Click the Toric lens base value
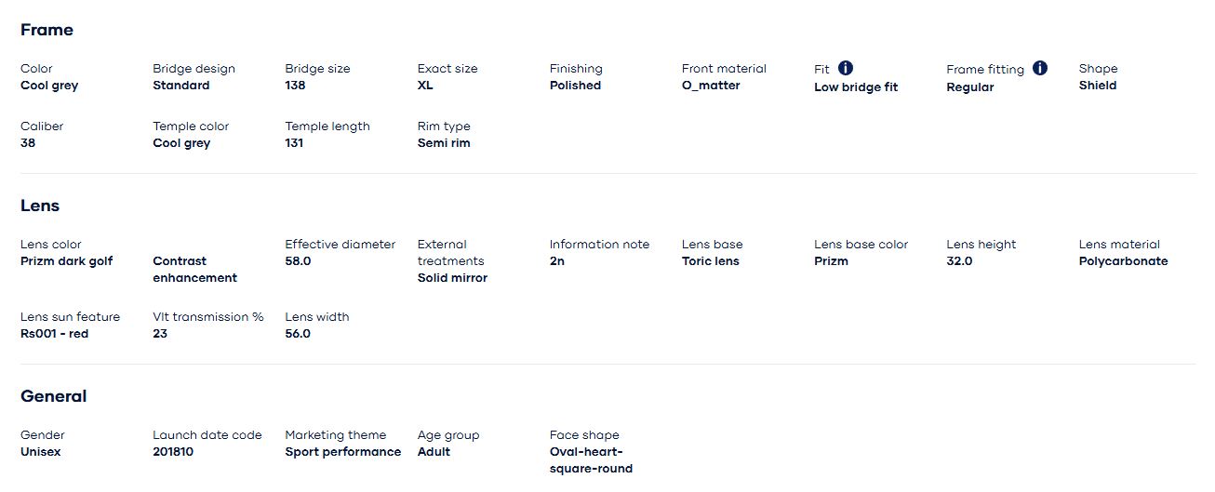1215x492 pixels. [x=710, y=261]
